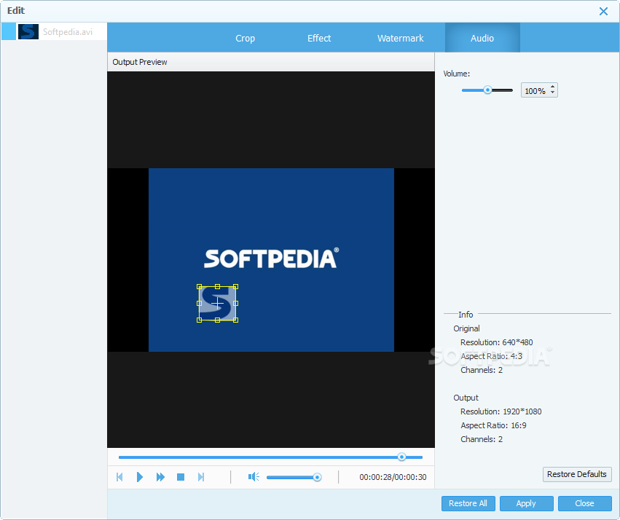The image size is (620, 520).
Task: Click the preview volume slider handle
Action: pos(317,477)
